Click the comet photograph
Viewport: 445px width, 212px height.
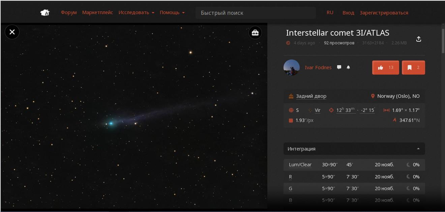tap(134, 116)
